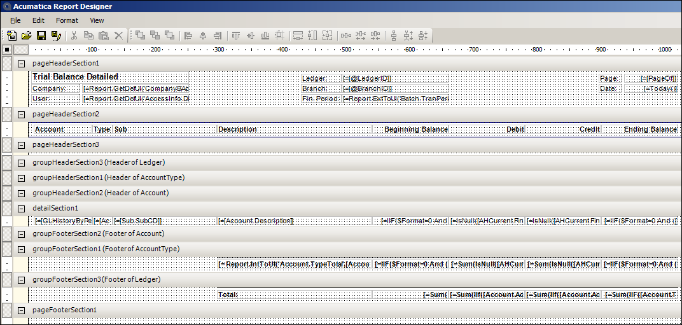
Task: Click the Open file folder icon
Action: click(26, 36)
